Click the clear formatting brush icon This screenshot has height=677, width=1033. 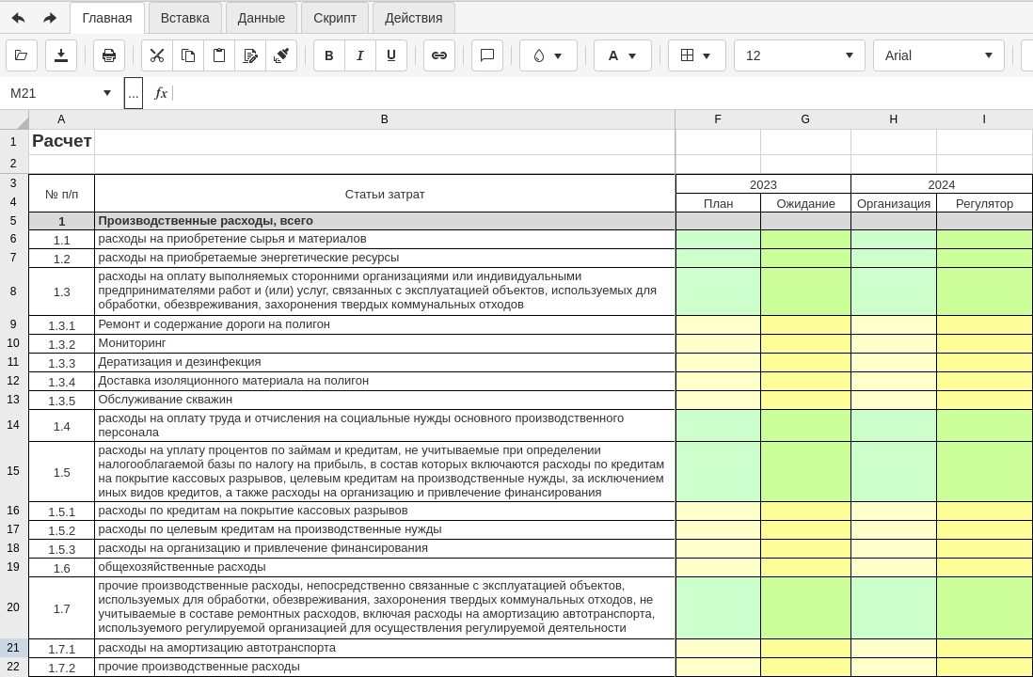(281, 55)
